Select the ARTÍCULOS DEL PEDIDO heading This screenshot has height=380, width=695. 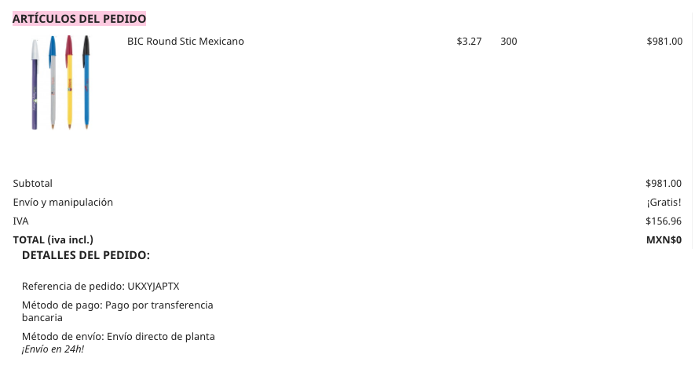(79, 19)
